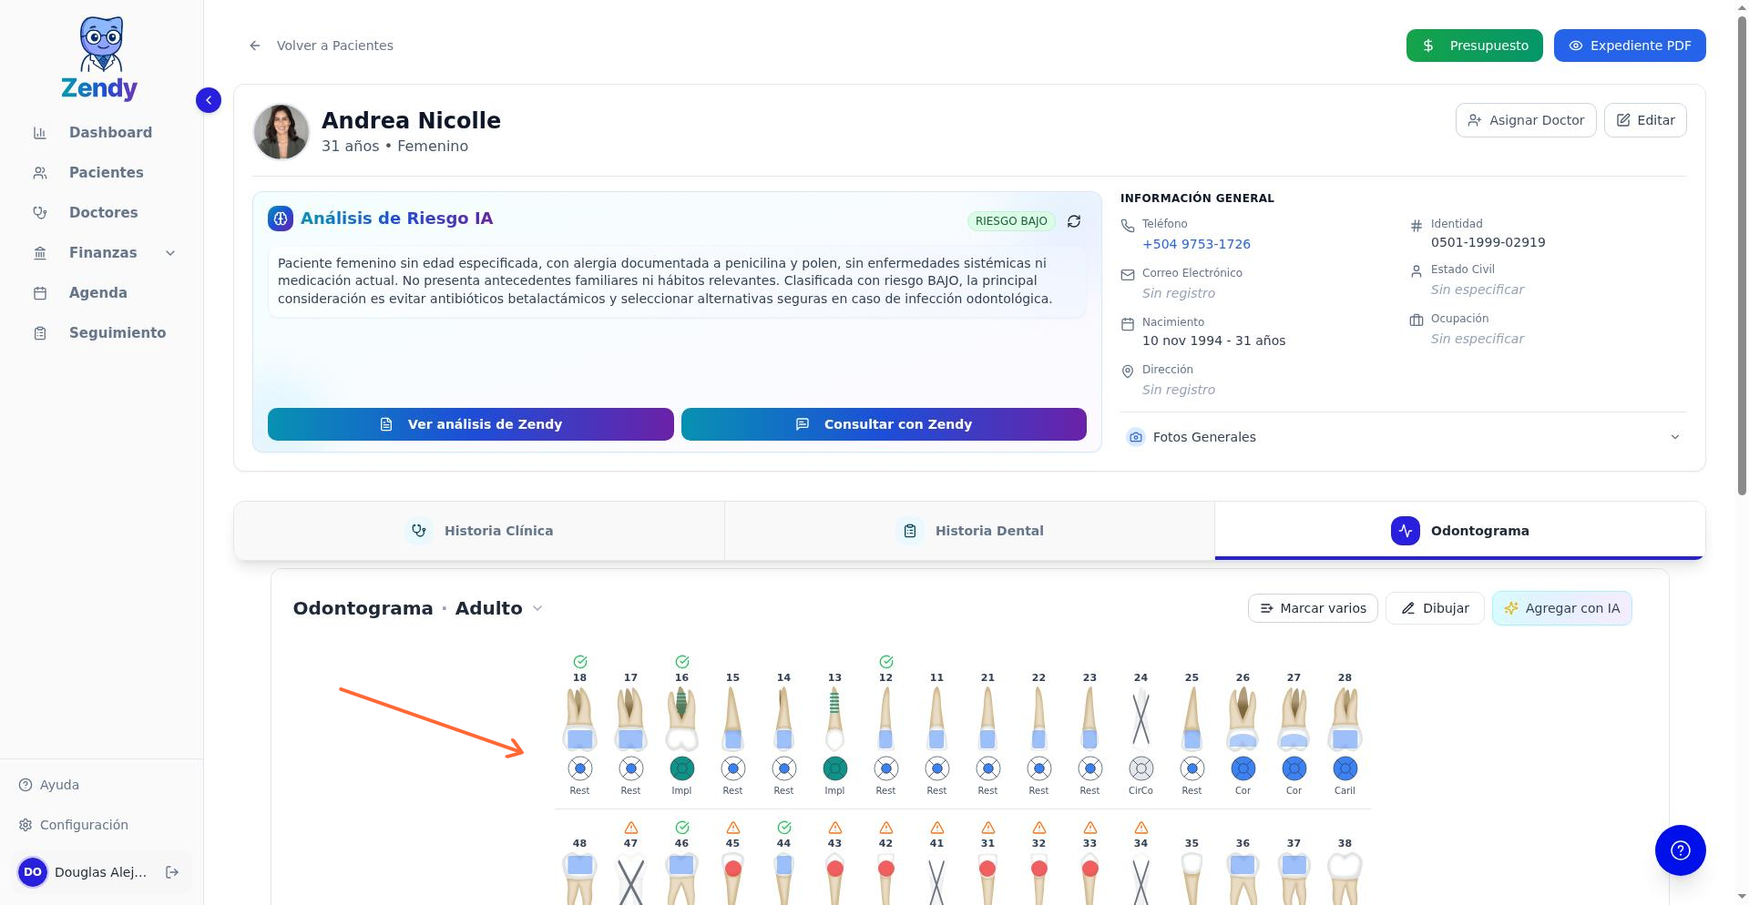1749x905 pixels.
Task: Expand the Finanzas menu chevron
Action: pyautogui.click(x=170, y=253)
